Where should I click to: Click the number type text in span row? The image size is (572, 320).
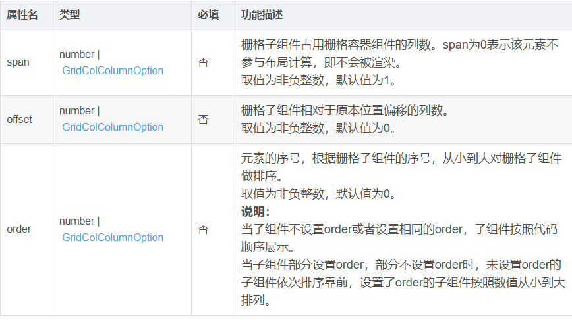click(76, 55)
